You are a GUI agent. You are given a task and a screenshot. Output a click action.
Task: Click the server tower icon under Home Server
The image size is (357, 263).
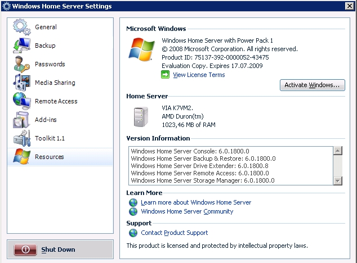coord(141,117)
